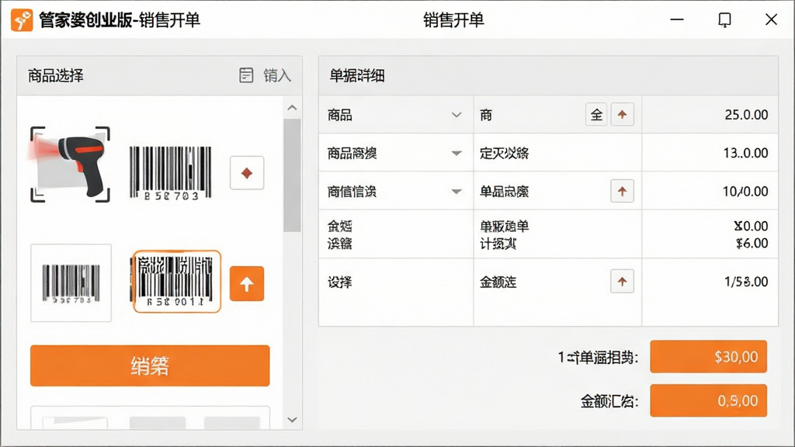Click the 商品选择 panel title
This screenshot has height=447, width=795.
[x=56, y=75]
